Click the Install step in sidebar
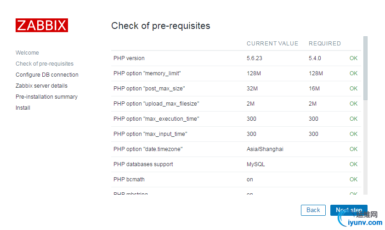The height and width of the screenshot is (230, 385). tap(23, 108)
